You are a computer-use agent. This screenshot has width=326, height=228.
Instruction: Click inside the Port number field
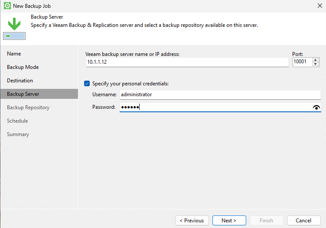(303, 62)
